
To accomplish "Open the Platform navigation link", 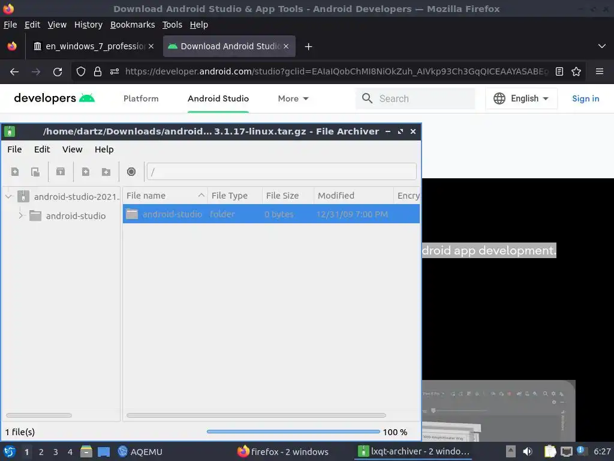I will point(141,99).
